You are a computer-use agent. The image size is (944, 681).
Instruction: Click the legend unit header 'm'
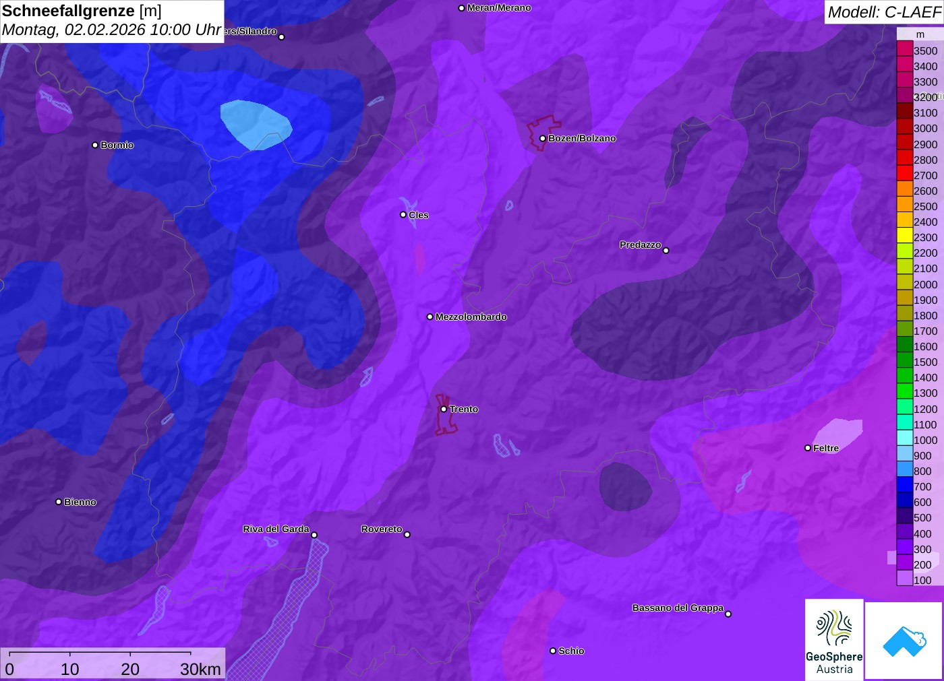920,34
